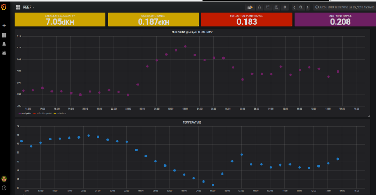Image resolution: width=376 pixels, height=195 pixels.
Task: Open the user avatar at the sidebar bottom
Action: 4,179
